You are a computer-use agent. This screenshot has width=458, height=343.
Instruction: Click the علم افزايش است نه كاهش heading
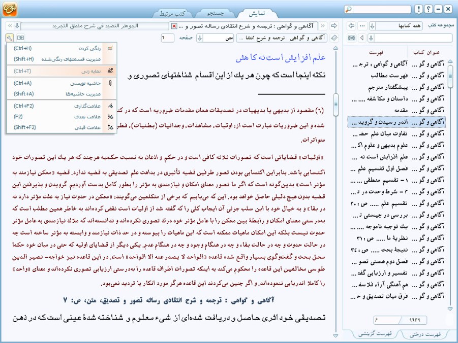(x=281, y=58)
